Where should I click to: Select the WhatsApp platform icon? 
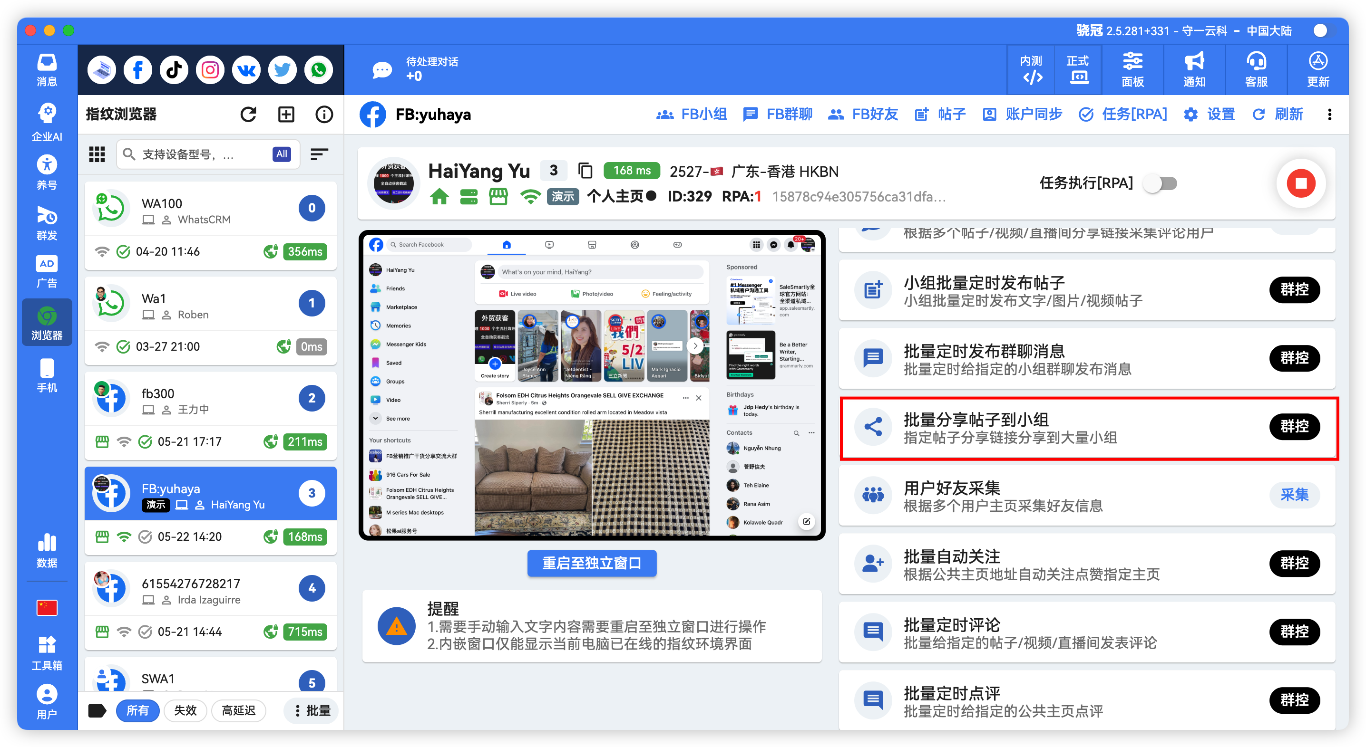pos(318,69)
